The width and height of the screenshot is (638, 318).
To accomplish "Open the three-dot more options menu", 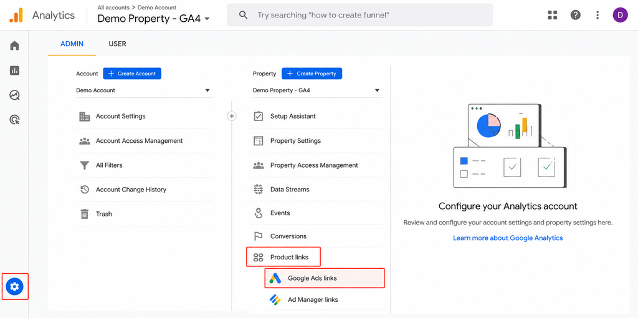I will pyautogui.click(x=598, y=16).
